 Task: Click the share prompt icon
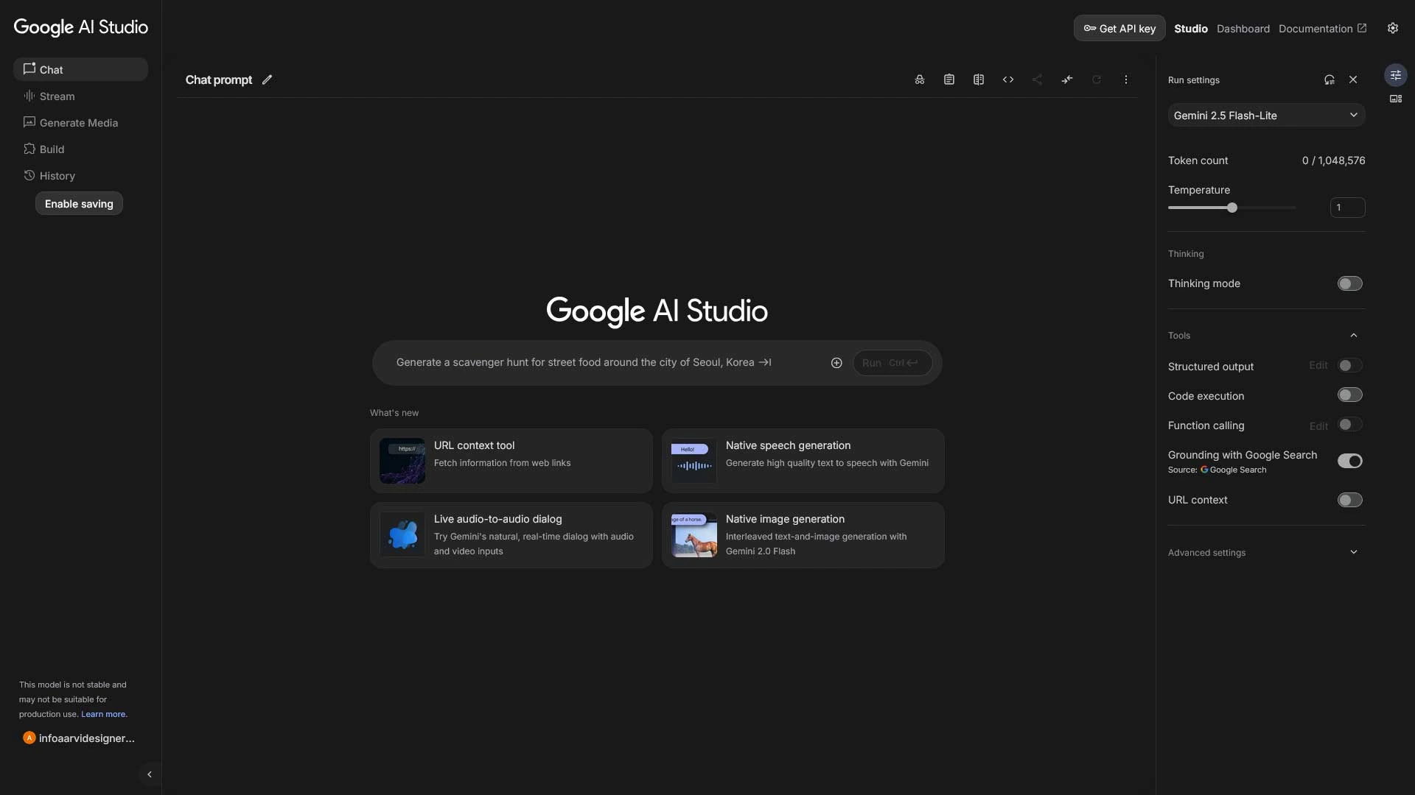tap(1037, 79)
